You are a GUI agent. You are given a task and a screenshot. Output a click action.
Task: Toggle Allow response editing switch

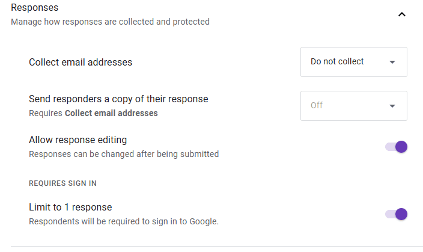[397, 147]
